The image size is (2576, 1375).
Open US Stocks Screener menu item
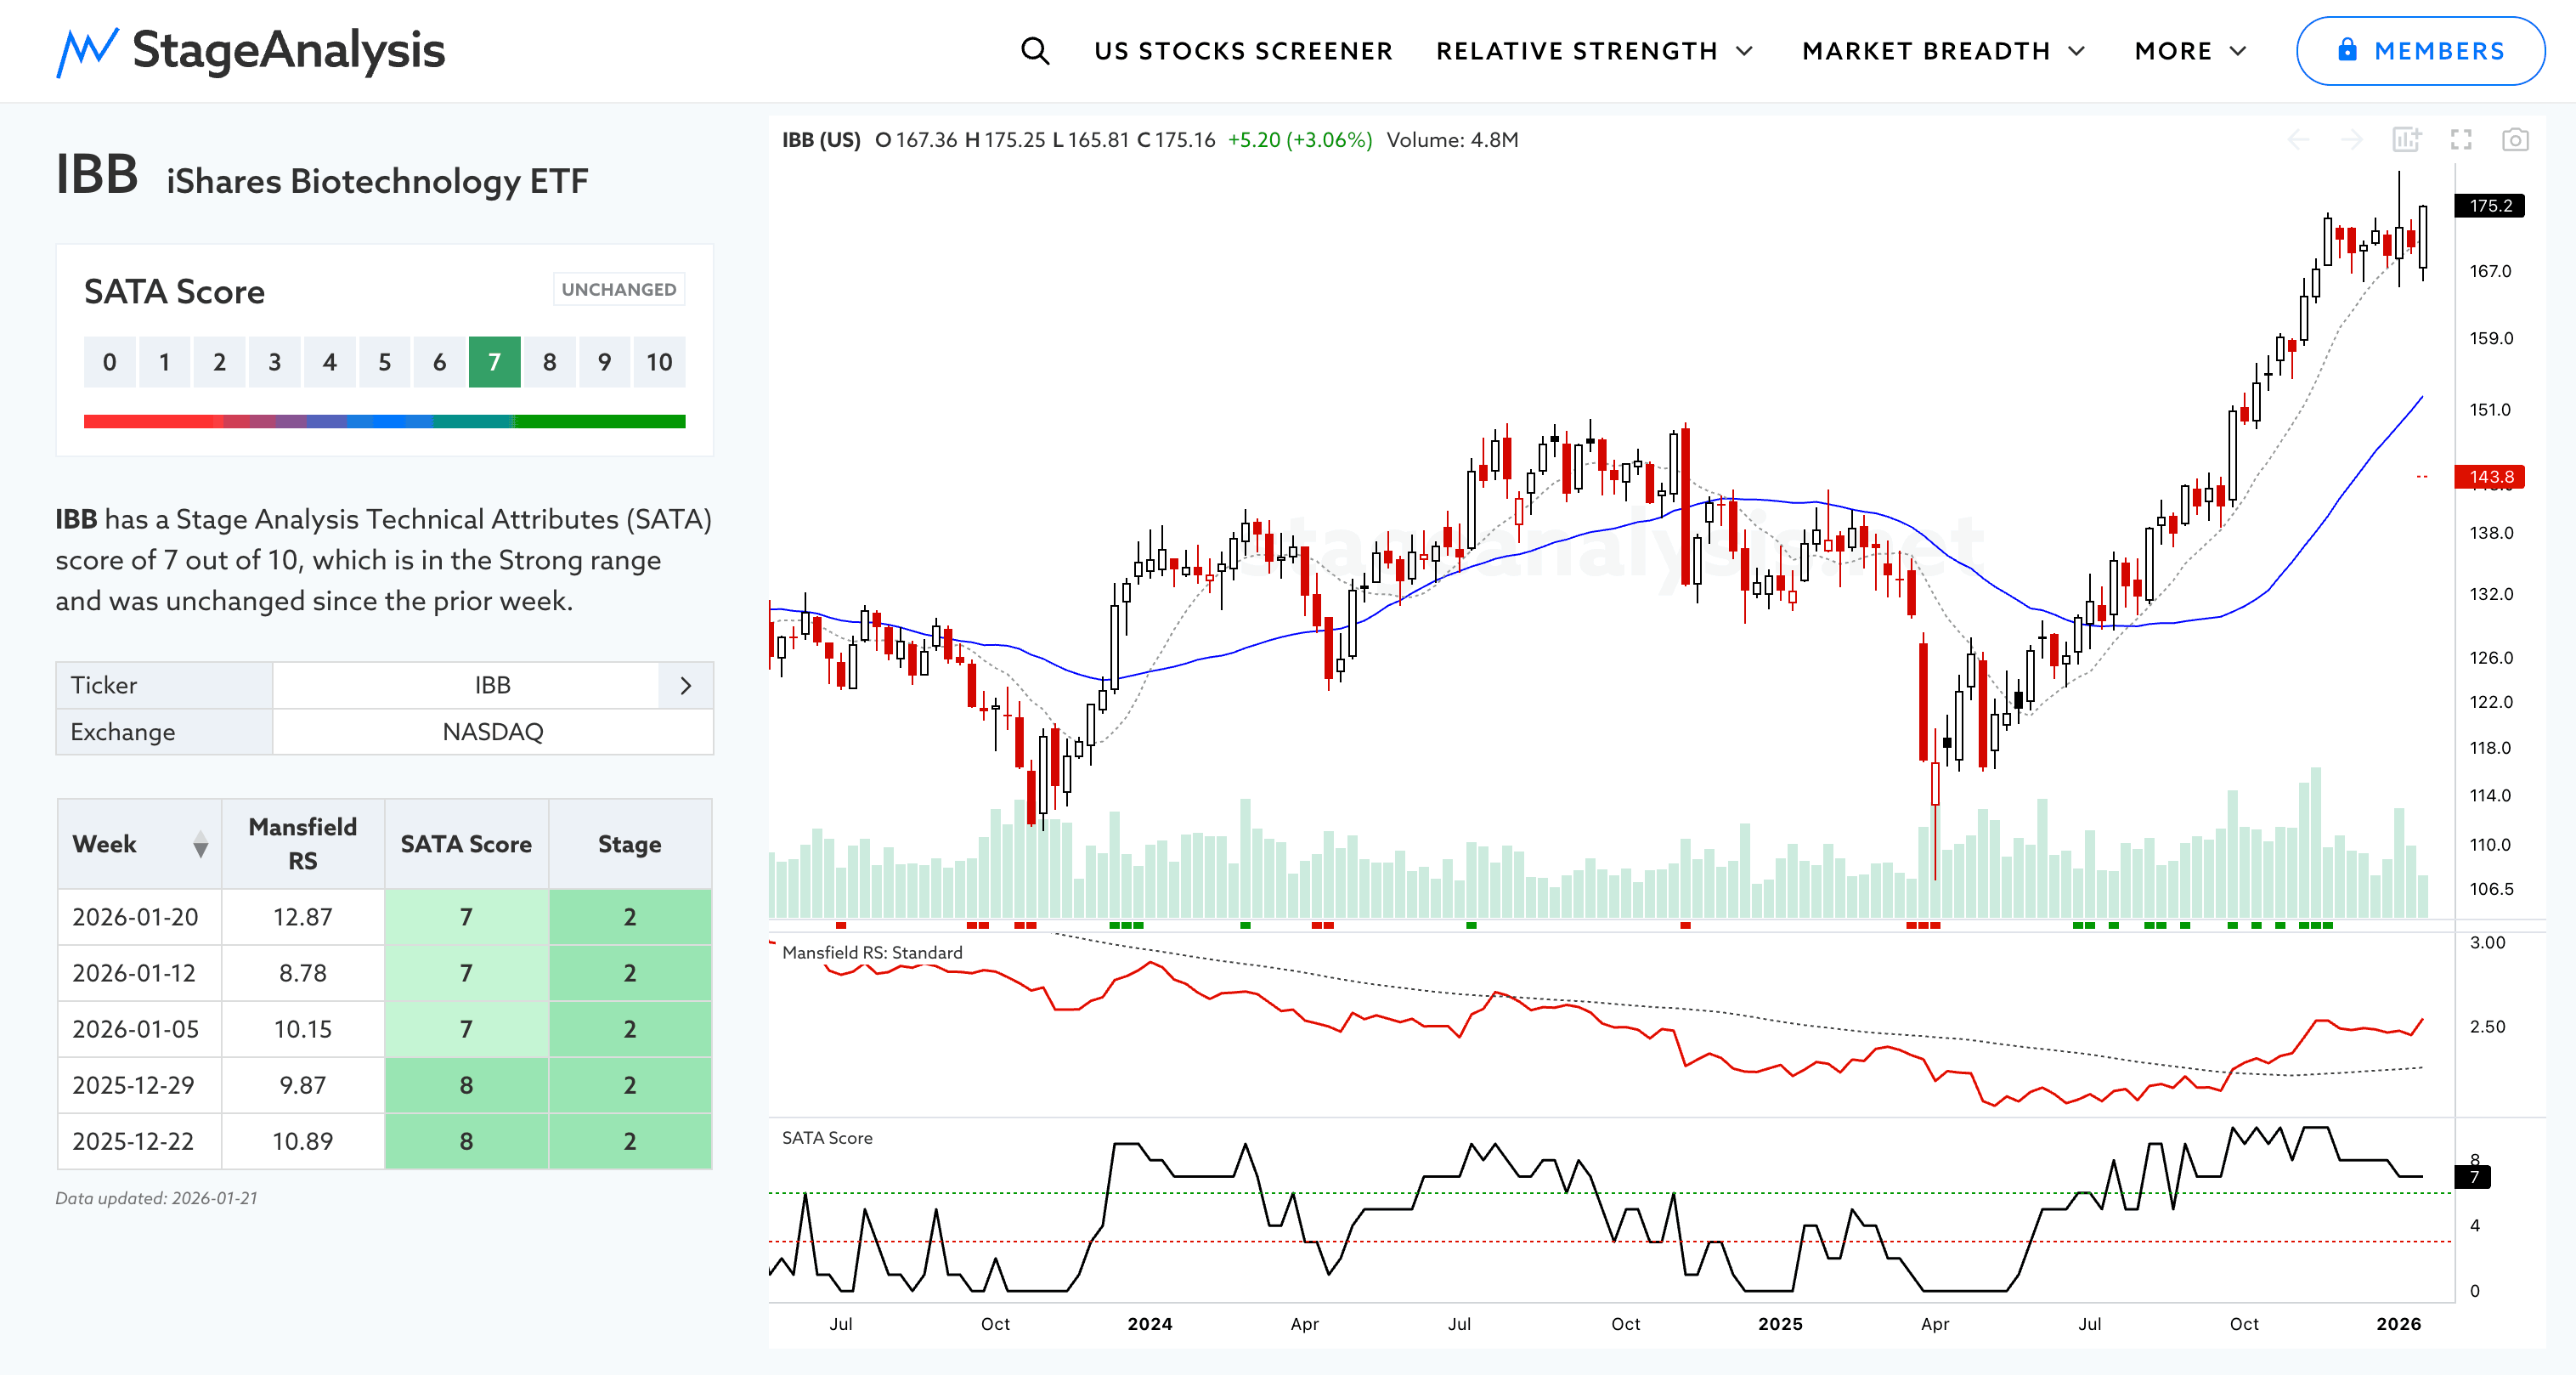[x=1243, y=51]
